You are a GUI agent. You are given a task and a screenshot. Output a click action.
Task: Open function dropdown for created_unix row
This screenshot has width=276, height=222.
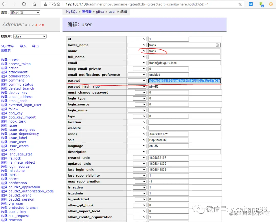(140, 158)
